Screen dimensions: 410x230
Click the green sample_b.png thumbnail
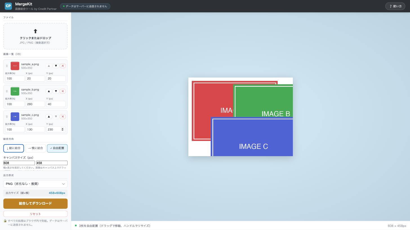click(x=15, y=91)
